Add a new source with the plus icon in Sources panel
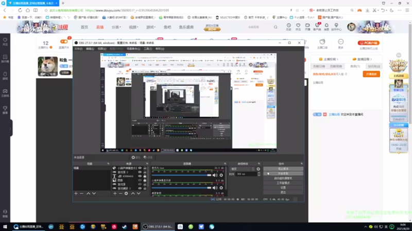 point(115,194)
